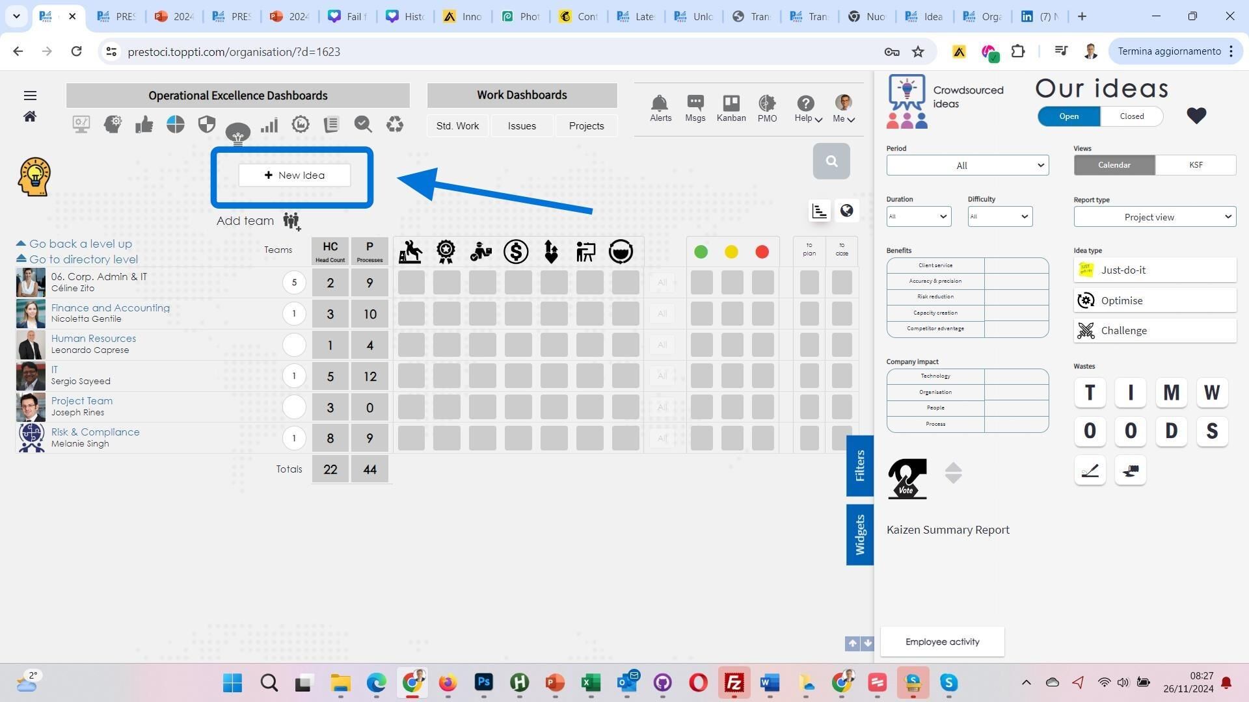Click the red status circle

762,252
